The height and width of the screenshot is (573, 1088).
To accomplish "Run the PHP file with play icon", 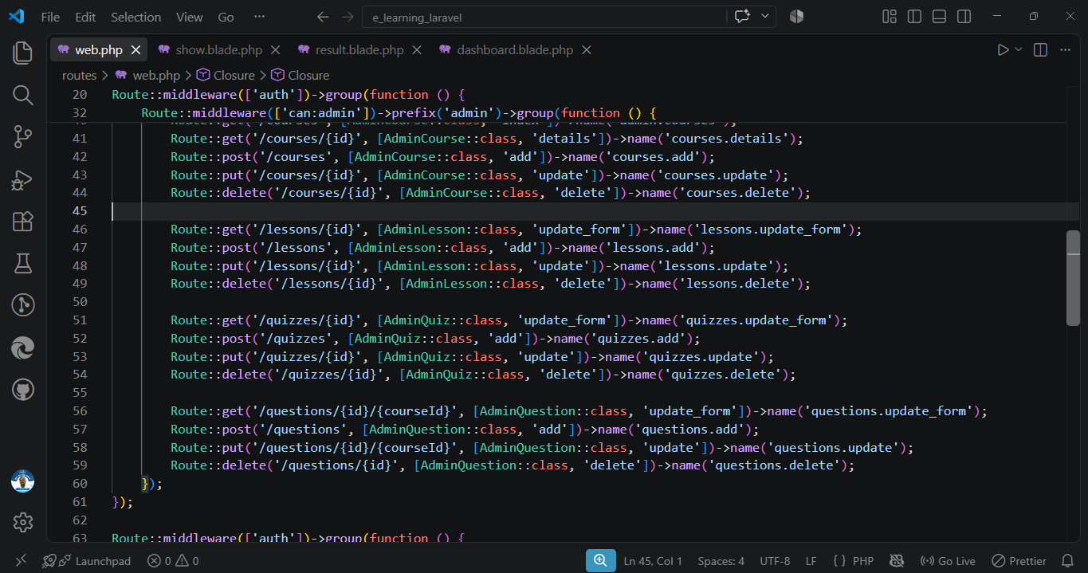I will coord(1003,49).
